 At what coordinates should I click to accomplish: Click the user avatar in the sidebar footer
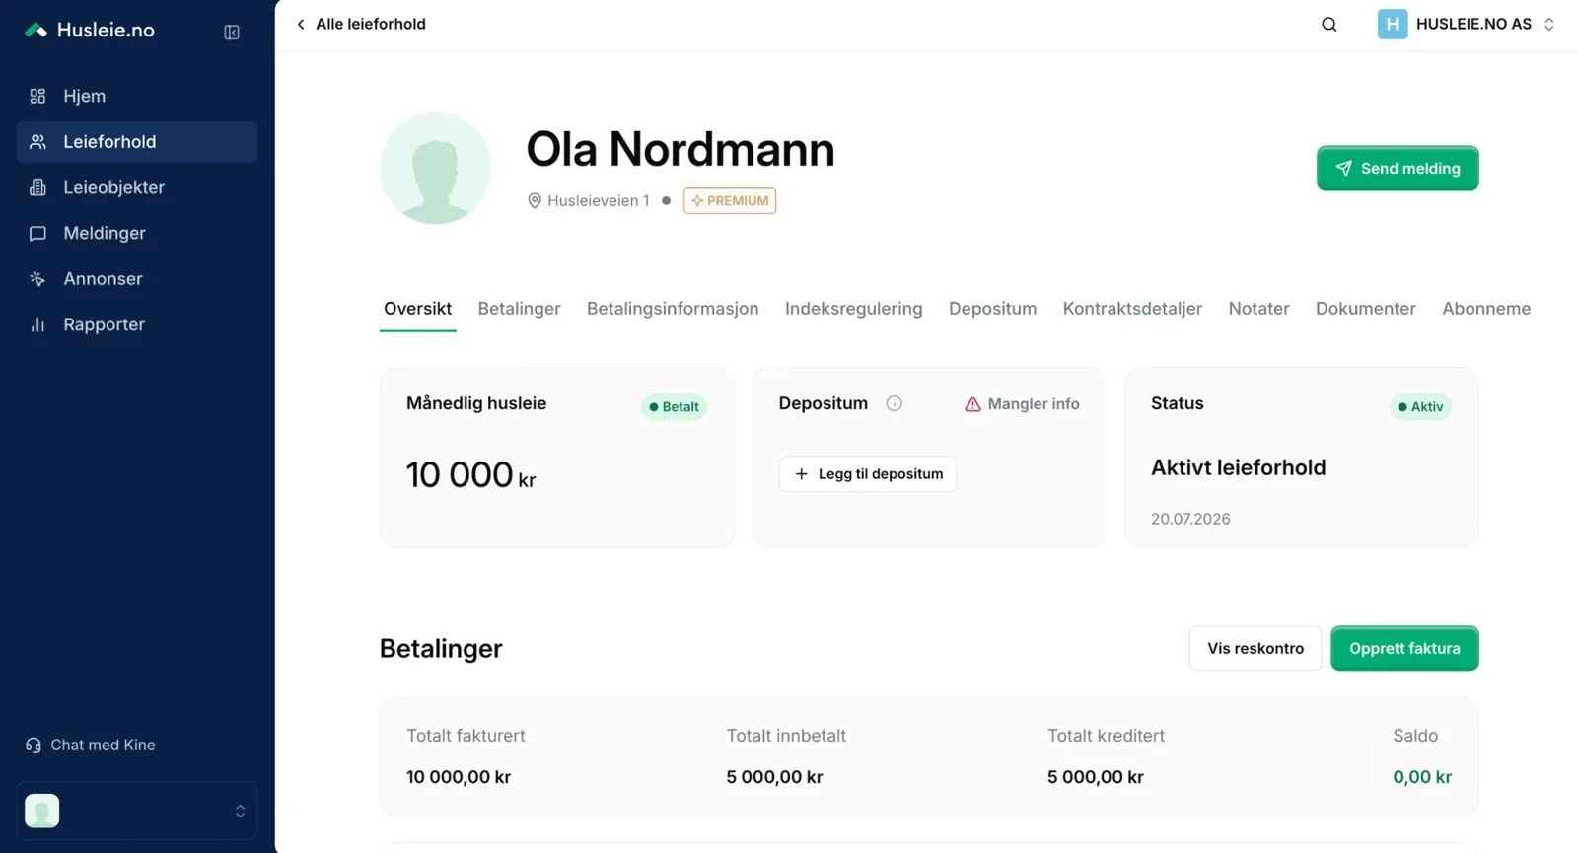tap(41, 811)
